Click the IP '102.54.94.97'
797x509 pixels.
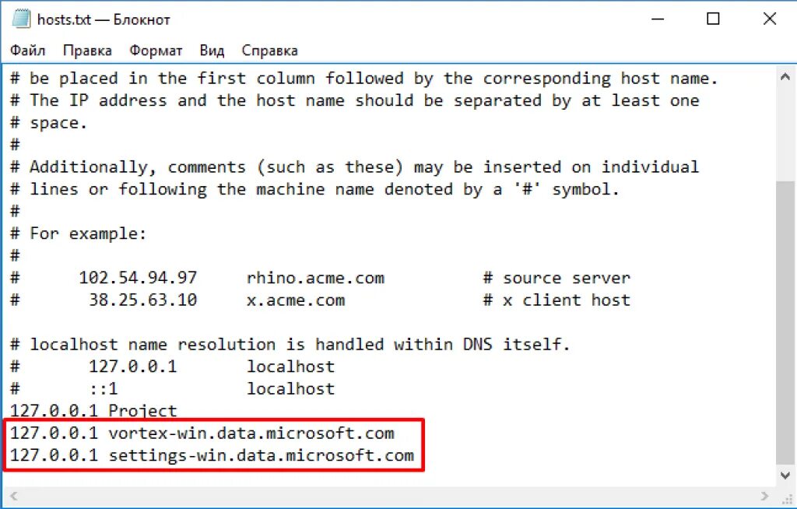(138, 278)
